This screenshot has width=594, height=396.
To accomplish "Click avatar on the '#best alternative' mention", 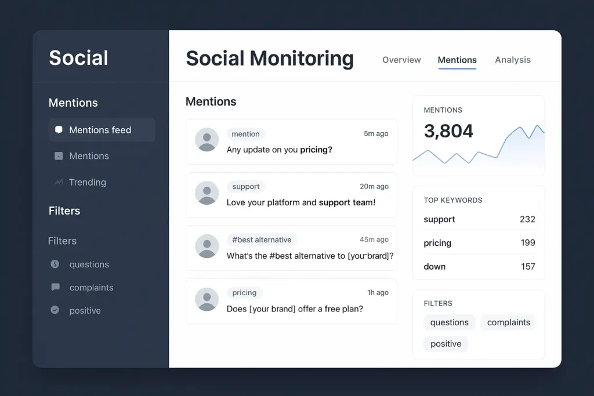I will point(207,246).
